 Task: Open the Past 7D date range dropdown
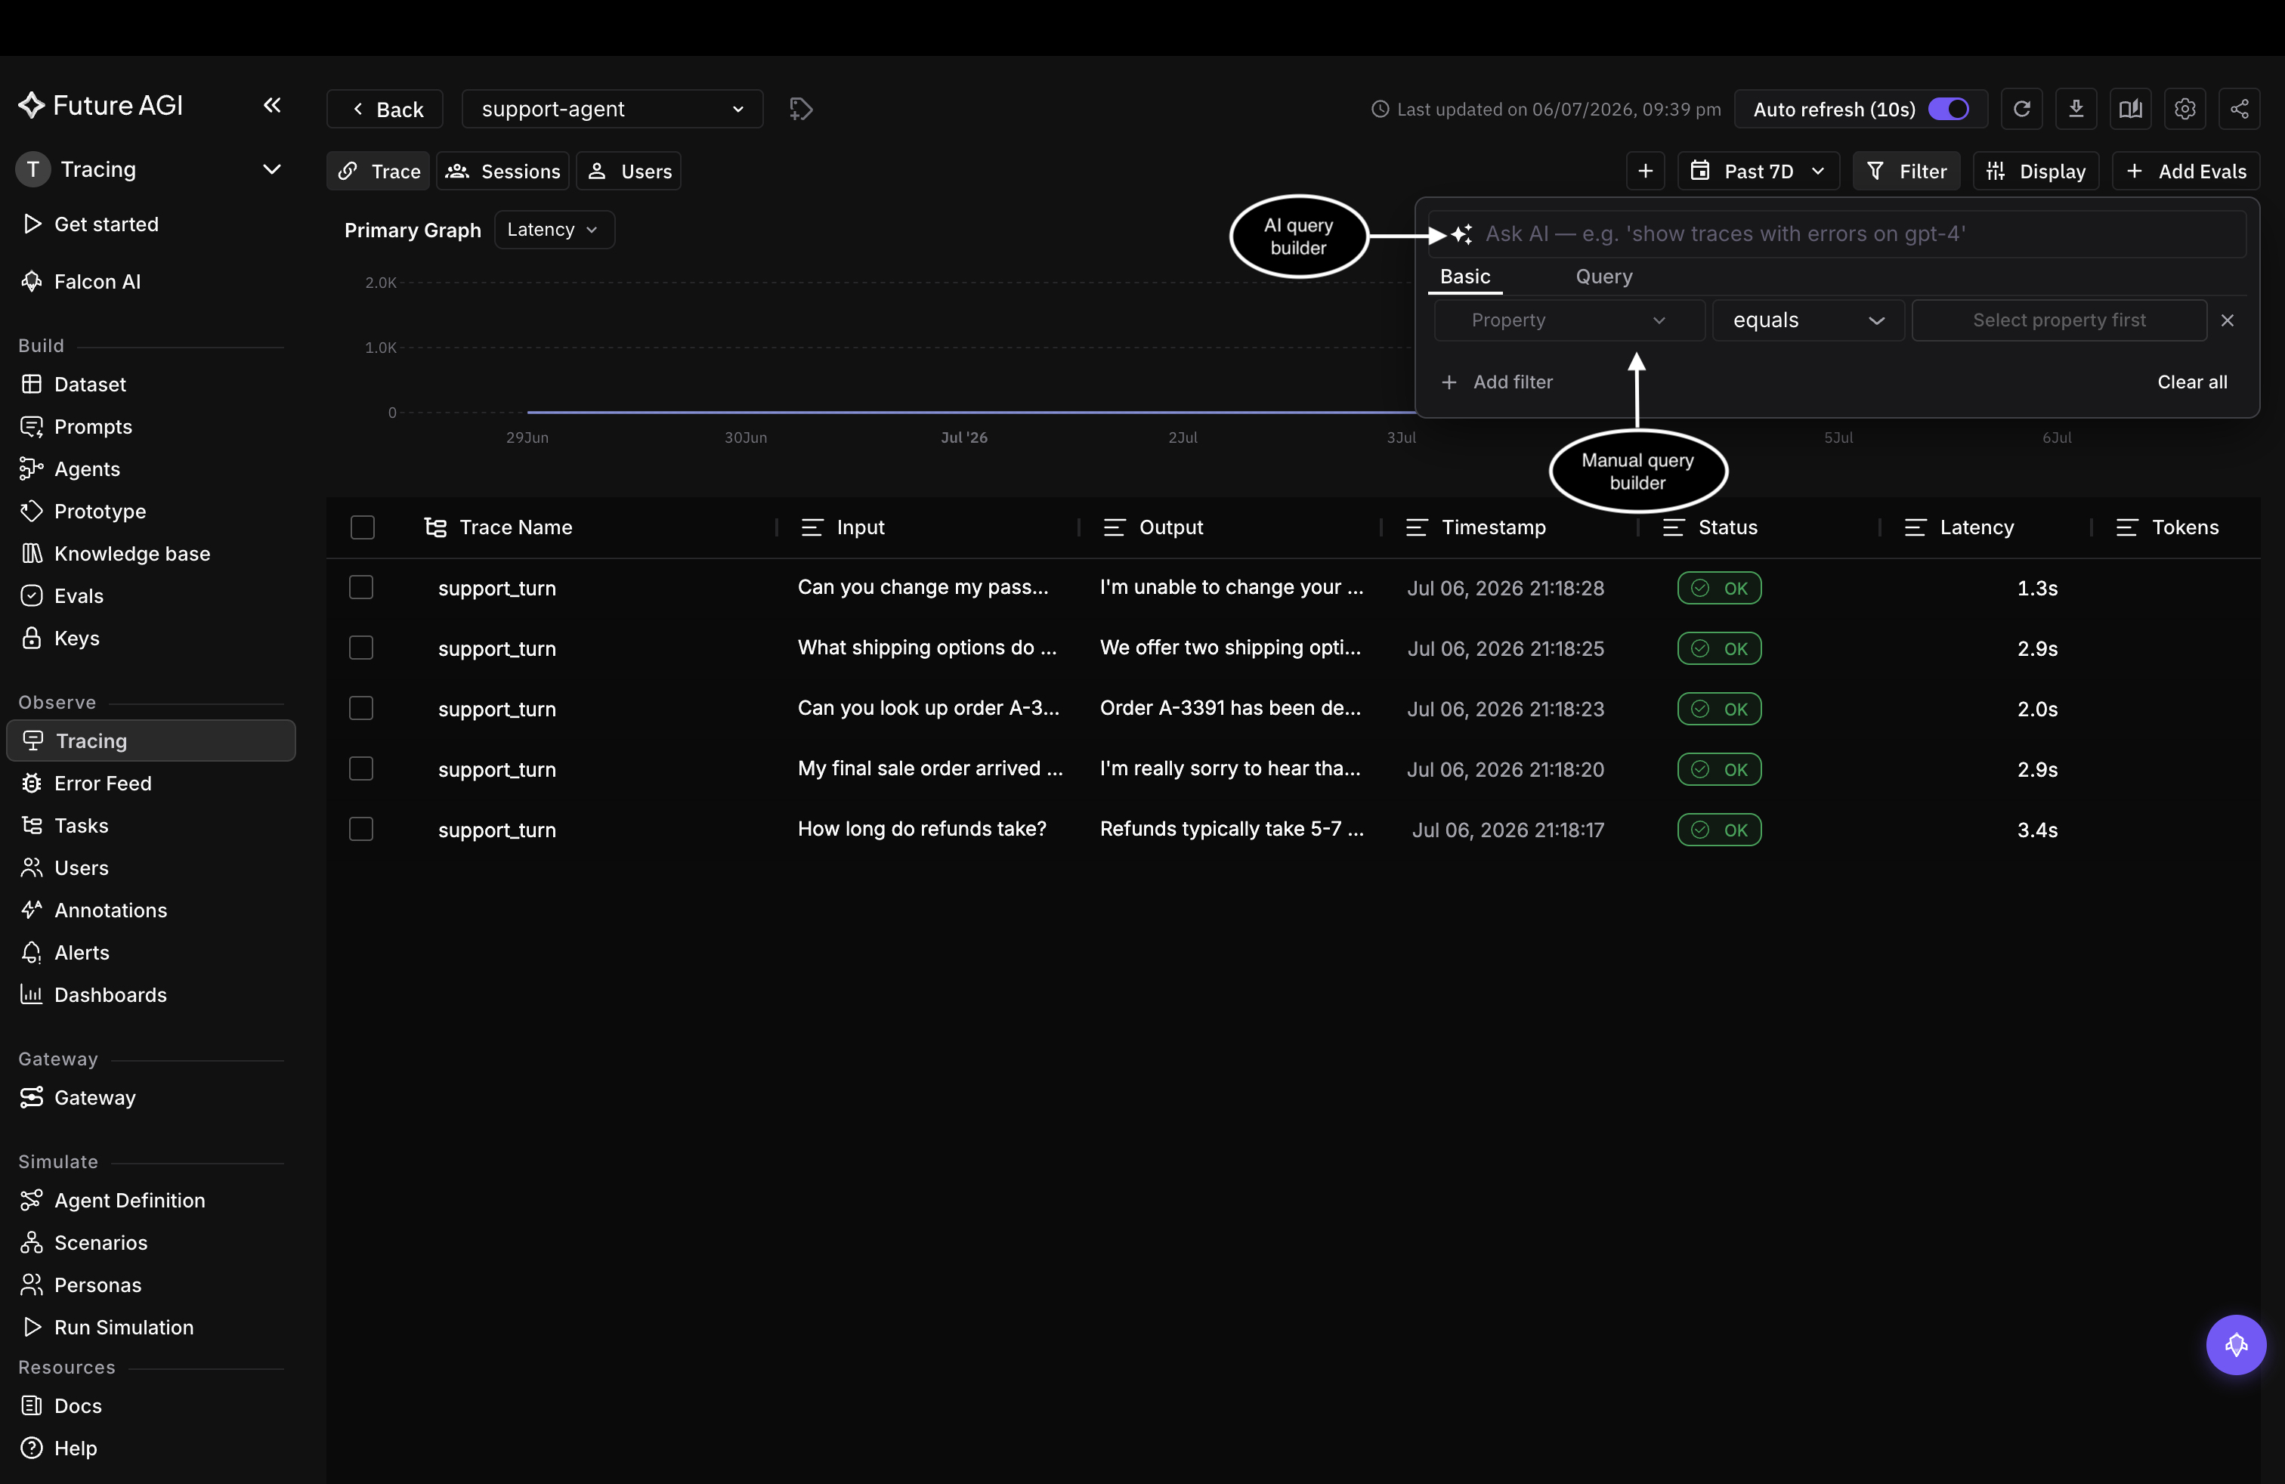[x=1758, y=171]
